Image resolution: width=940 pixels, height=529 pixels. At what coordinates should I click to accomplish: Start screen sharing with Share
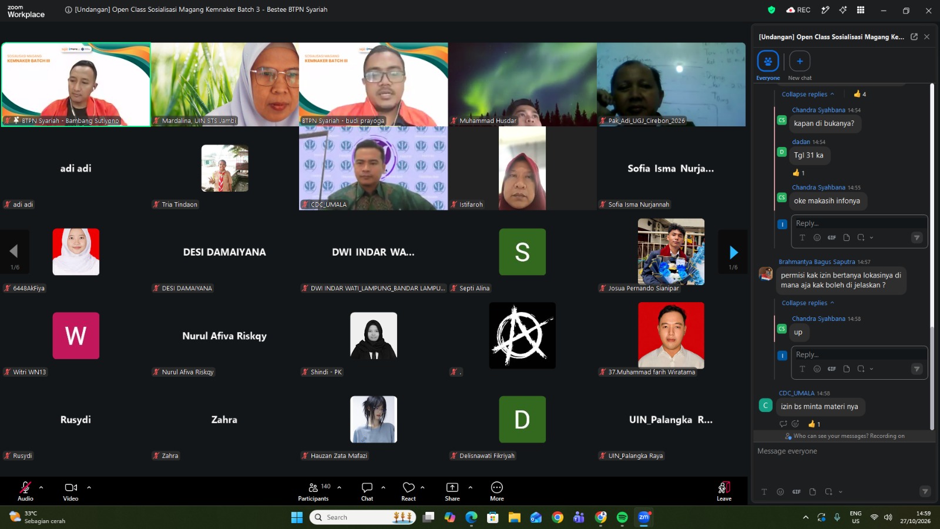[452, 491]
